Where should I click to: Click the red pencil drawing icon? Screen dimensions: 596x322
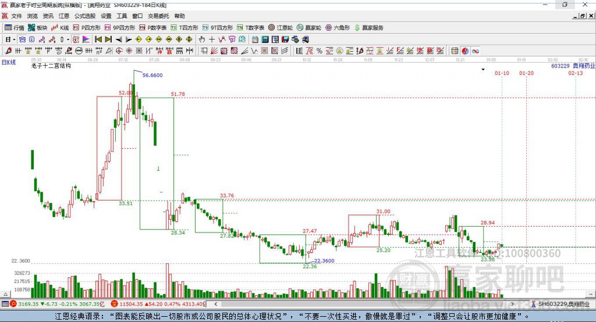coord(8,51)
